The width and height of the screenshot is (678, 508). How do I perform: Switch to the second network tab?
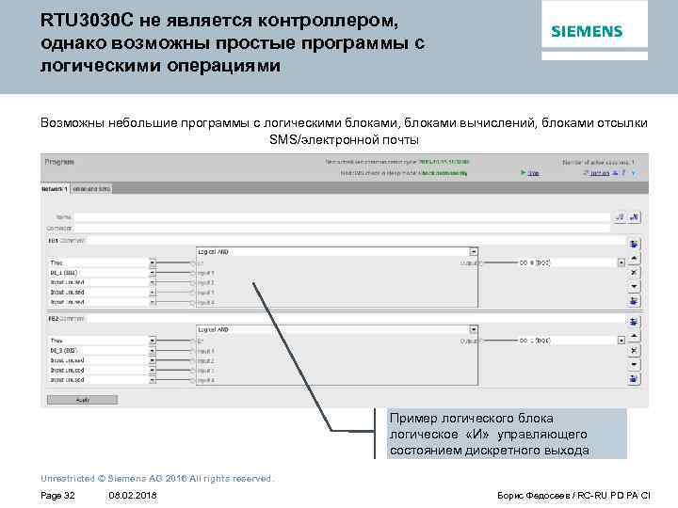pyautogui.click(x=91, y=189)
